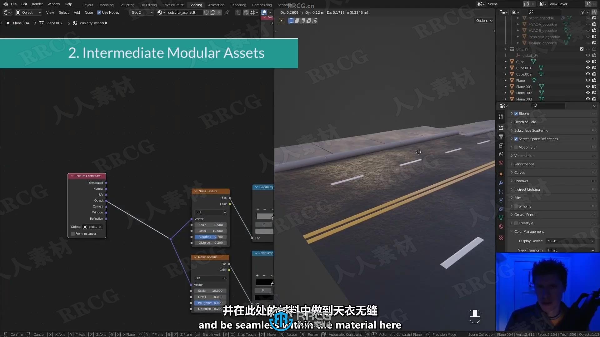This screenshot has height=337, width=600.
Task: Click the cubicity_asphault material name field
Action: pyautogui.click(x=184, y=12)
